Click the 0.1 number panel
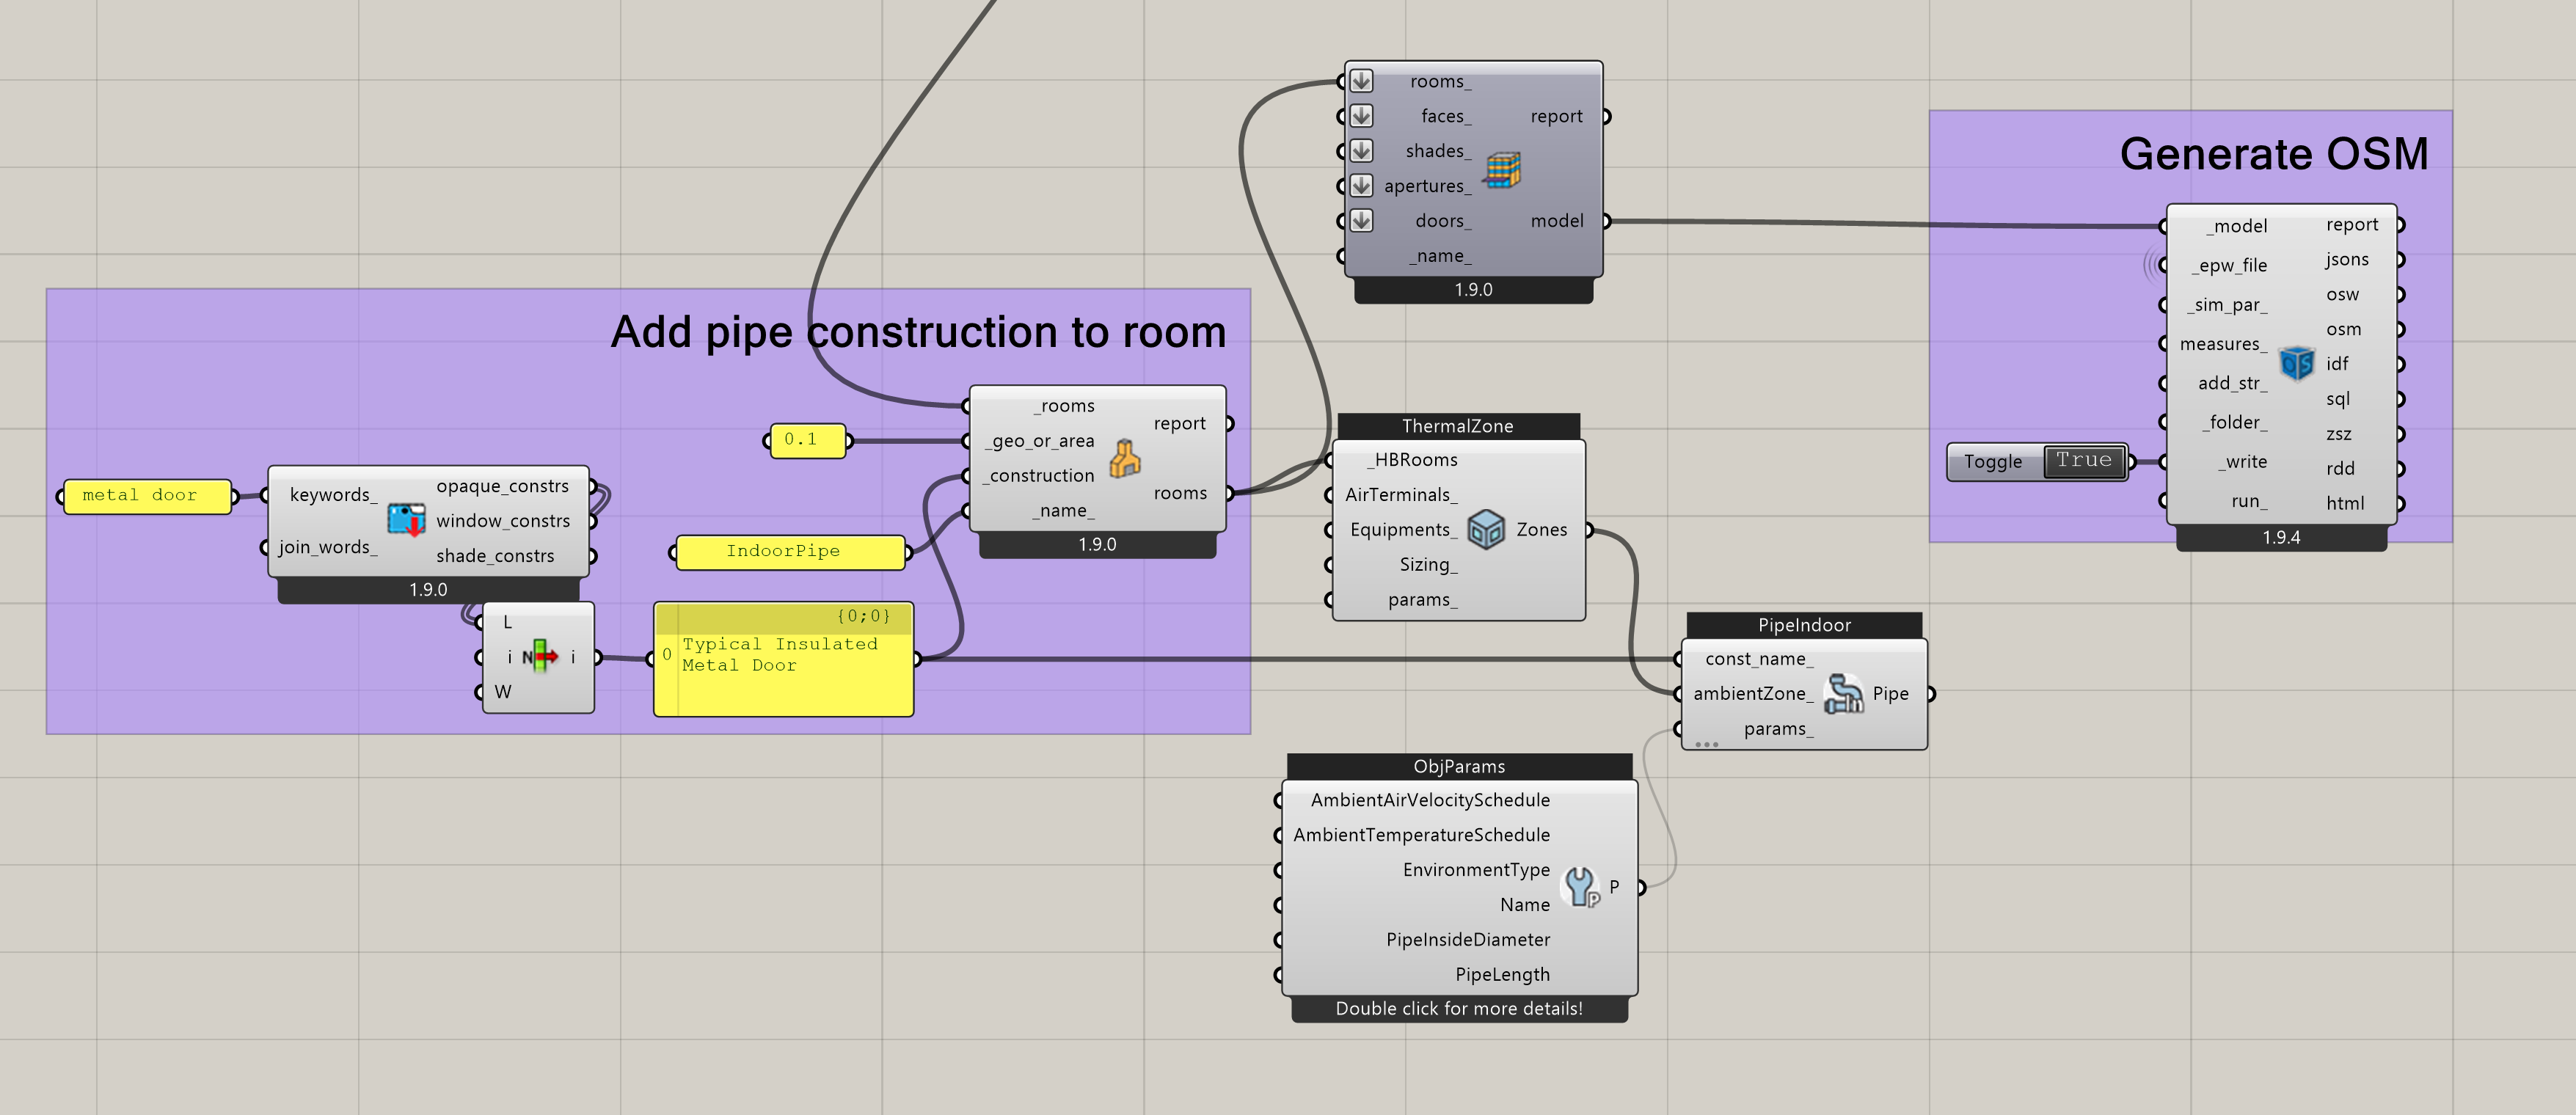This screenshot has height=1115, width=2576. [x=807, y=440]
